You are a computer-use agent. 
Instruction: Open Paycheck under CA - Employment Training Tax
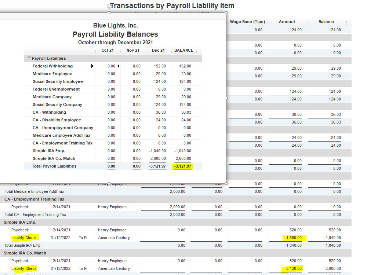(x=20, y=207)
